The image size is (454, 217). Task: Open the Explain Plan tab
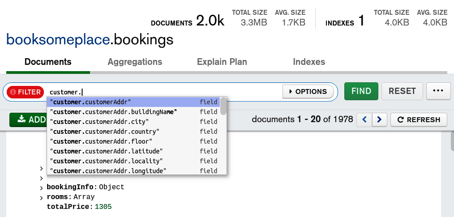point(222,62)
